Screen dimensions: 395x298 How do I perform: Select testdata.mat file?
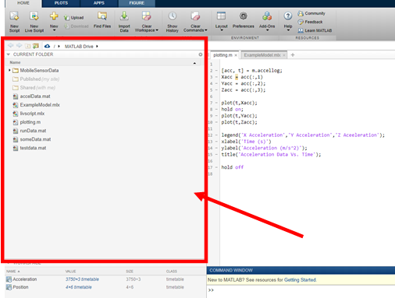click(30, 148)
